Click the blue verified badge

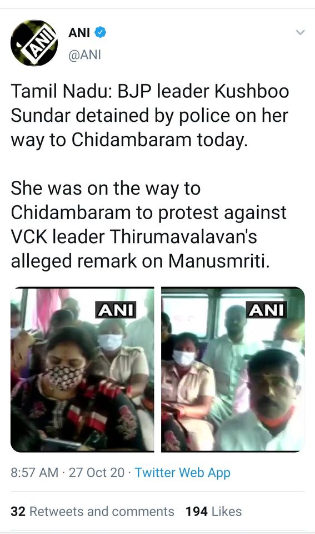(100, 32)
